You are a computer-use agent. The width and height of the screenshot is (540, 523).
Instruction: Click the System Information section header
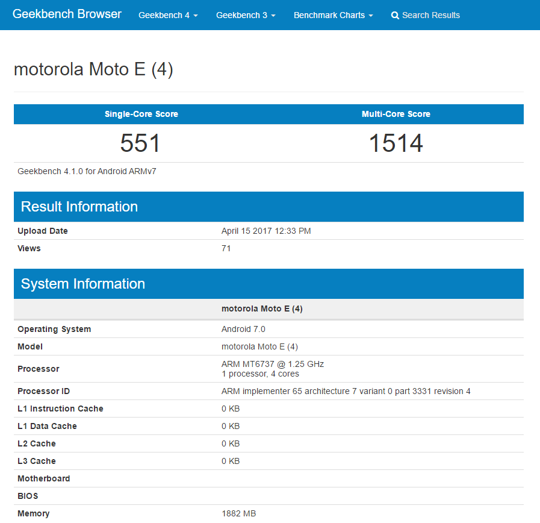point(268,284)
